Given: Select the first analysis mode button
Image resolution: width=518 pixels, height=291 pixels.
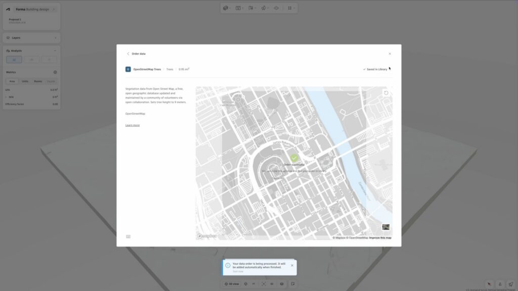Looking at the screenshot, I should 14,60.
